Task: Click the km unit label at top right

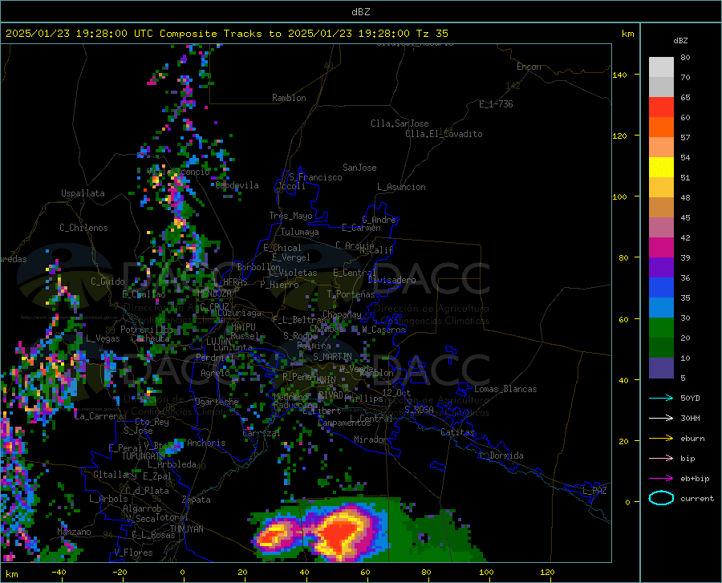Action: coord(627,34)
